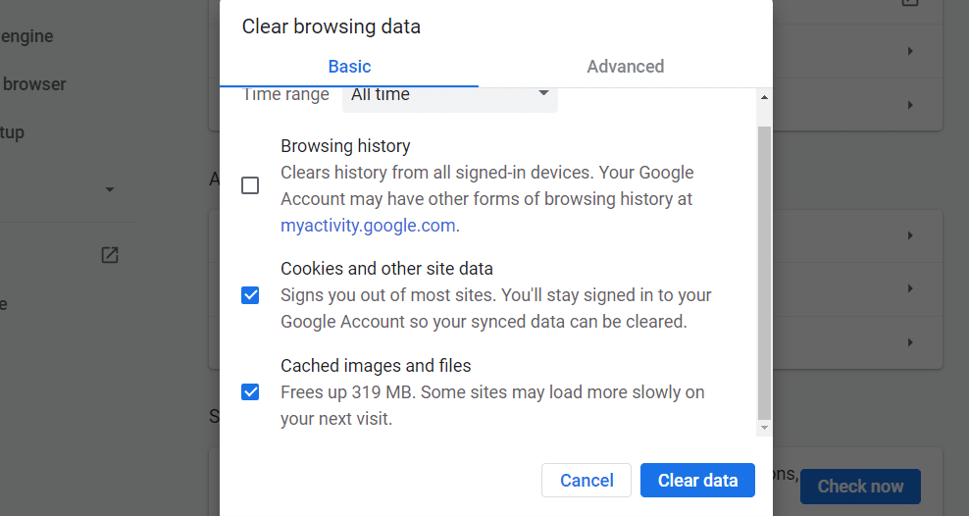Image resolution: width=969 pixels, height=516 pixels.
Task: Click the dimmed Check now button
Action: [x=860, y=487]
